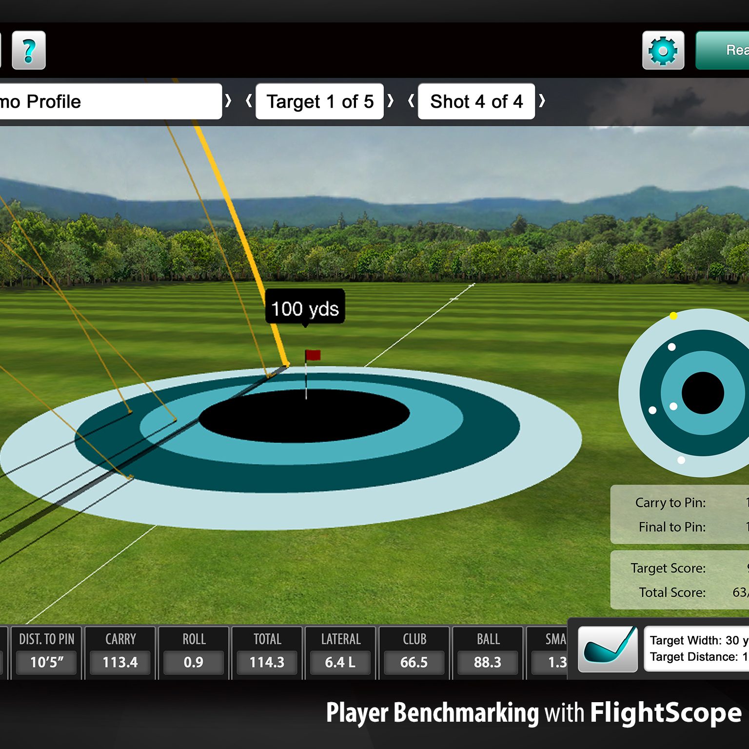749x749 pixels.
Task: Click the red pin flag on the target
Action: pyautogui.click(x=313, y=355)
